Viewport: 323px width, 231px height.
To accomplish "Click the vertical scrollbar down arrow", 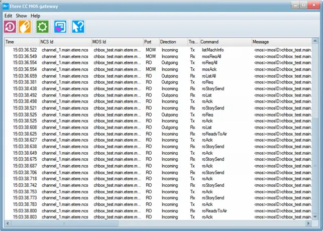I will (x=315, y=216).
